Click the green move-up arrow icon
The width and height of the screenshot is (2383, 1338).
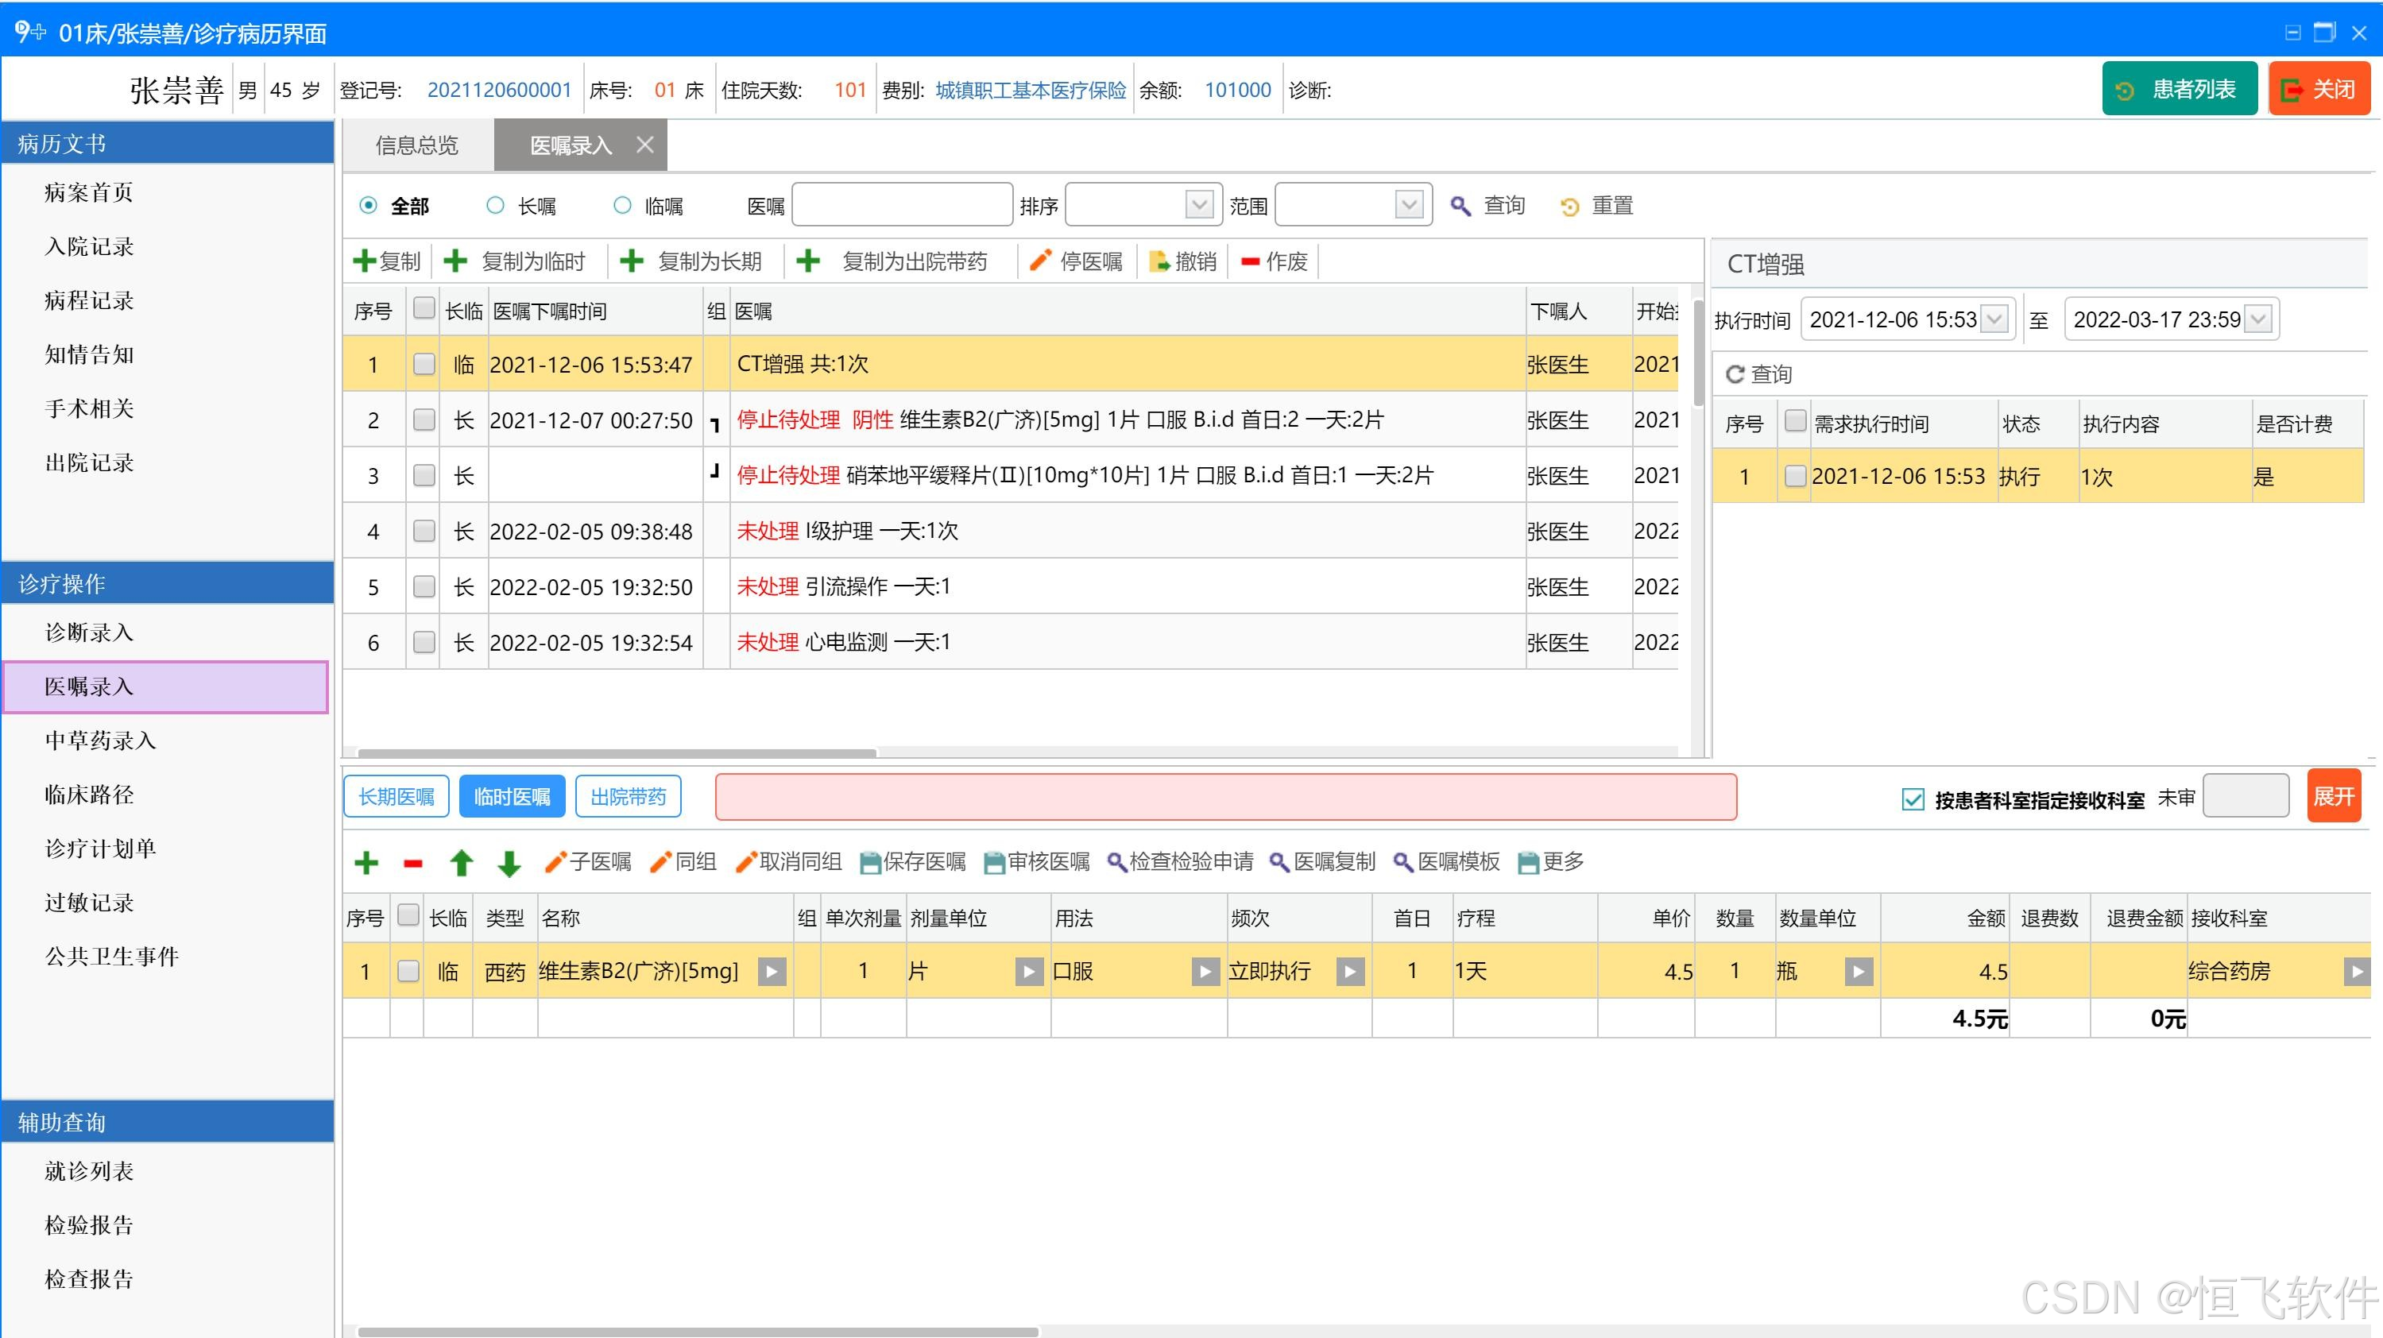coord(461,864)
